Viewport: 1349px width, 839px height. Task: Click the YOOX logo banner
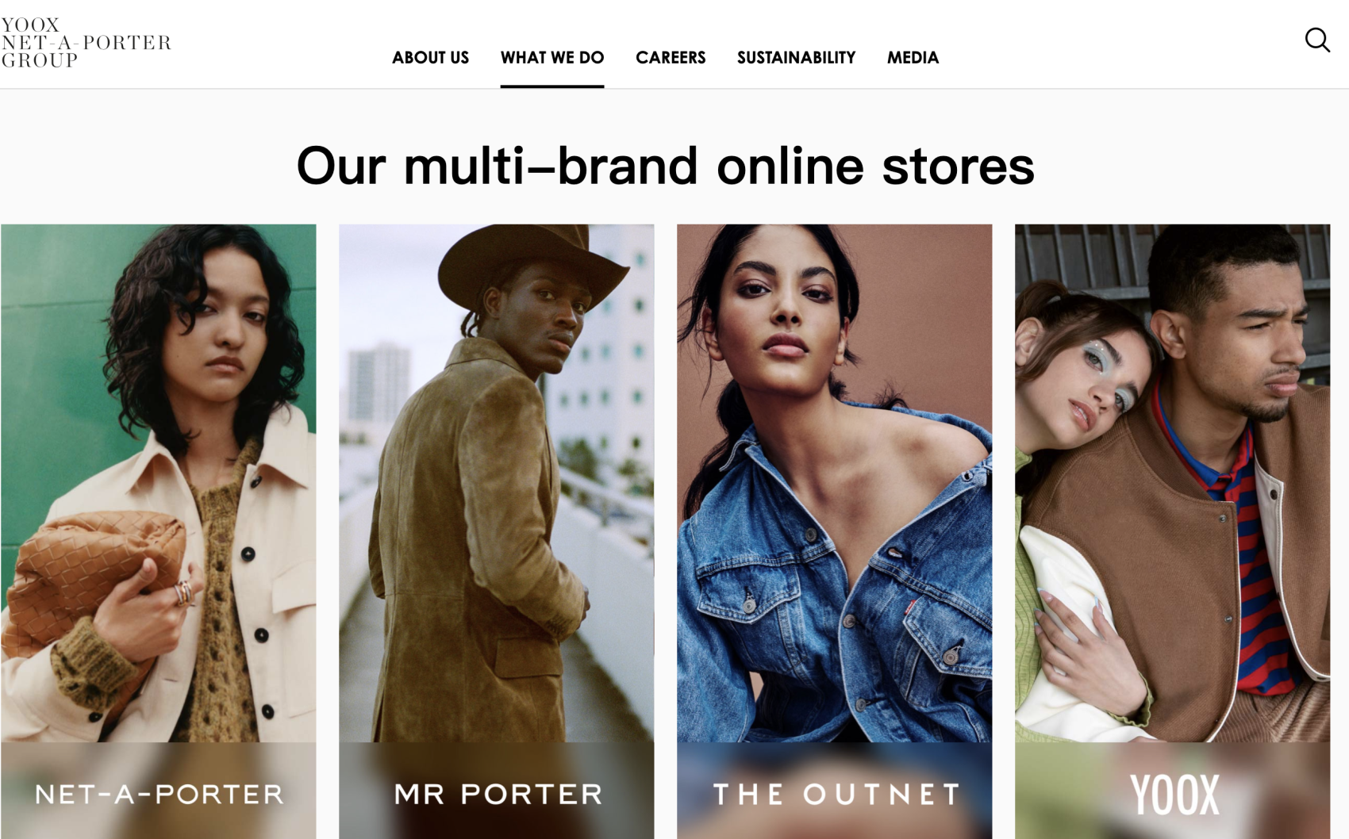click(x=1173, y=794)
